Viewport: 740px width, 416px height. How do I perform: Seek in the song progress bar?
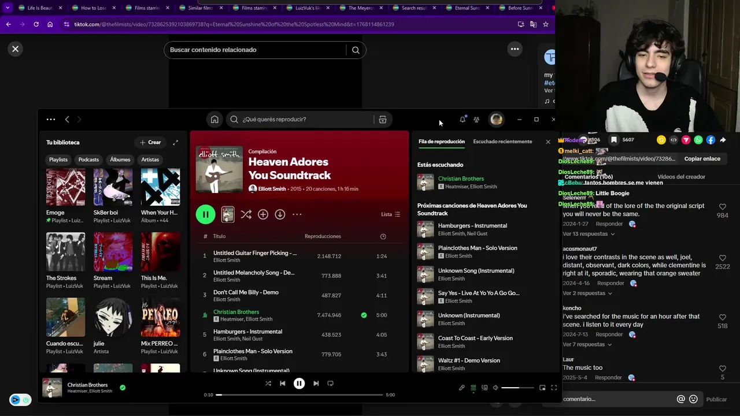(x=299, y=395)
